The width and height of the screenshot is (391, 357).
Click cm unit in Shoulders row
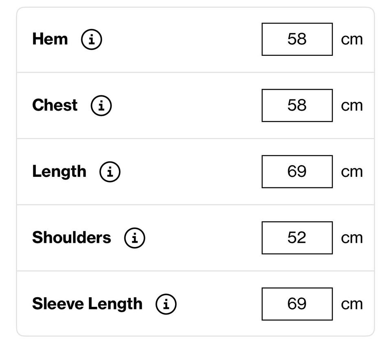(x=351, y=238)
